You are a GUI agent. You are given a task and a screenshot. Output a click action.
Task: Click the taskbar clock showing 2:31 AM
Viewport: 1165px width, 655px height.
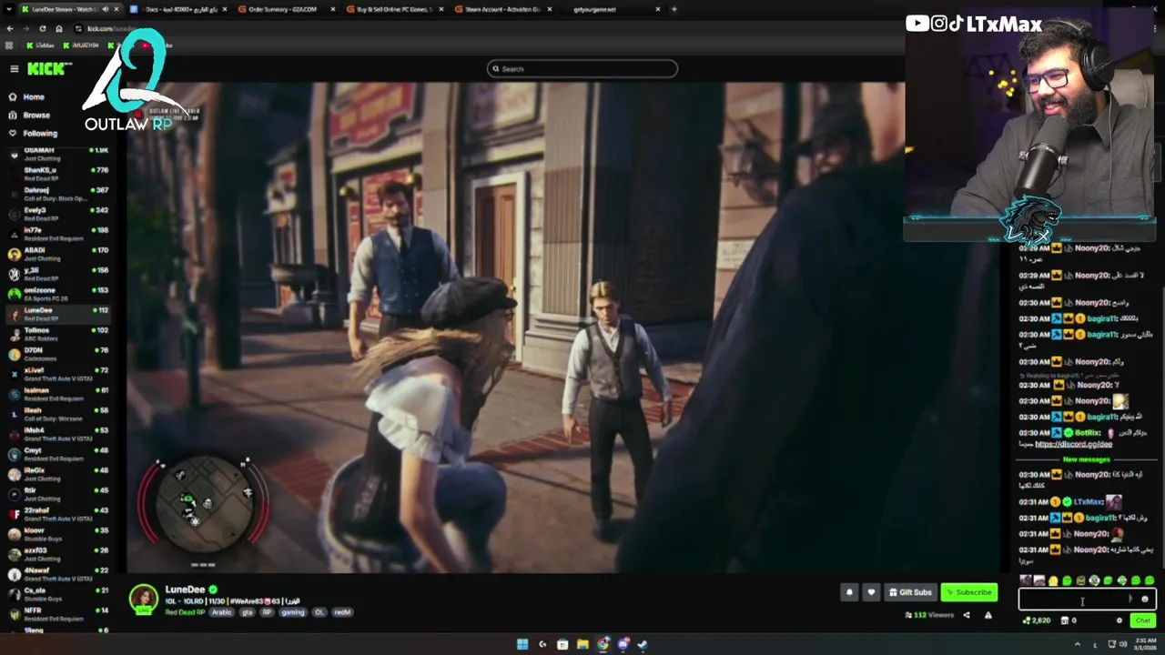(1146, 644)
